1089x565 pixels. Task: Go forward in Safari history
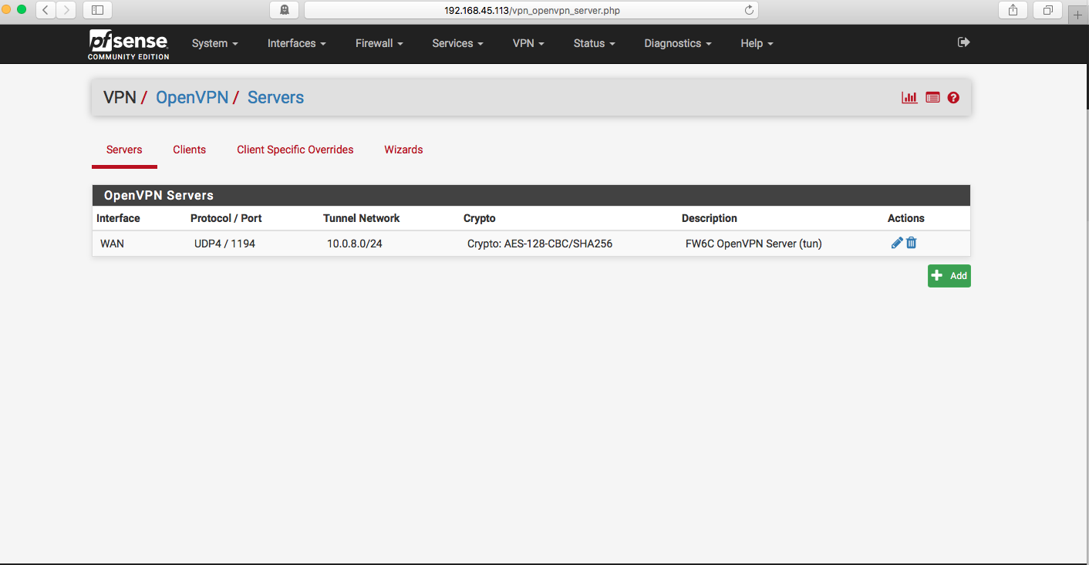coord(66,10)
